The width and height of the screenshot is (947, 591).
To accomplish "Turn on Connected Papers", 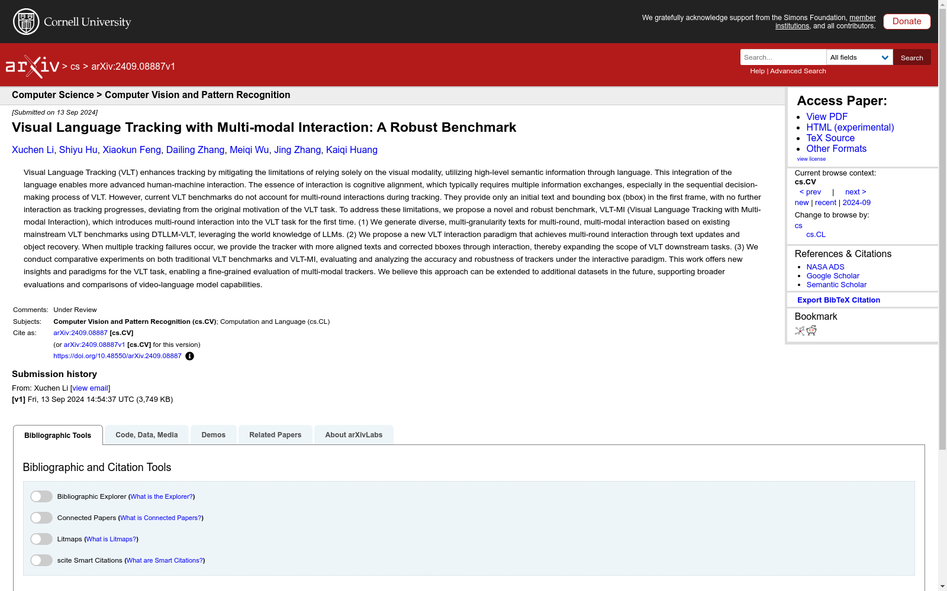I will click(x=41, y=517).
